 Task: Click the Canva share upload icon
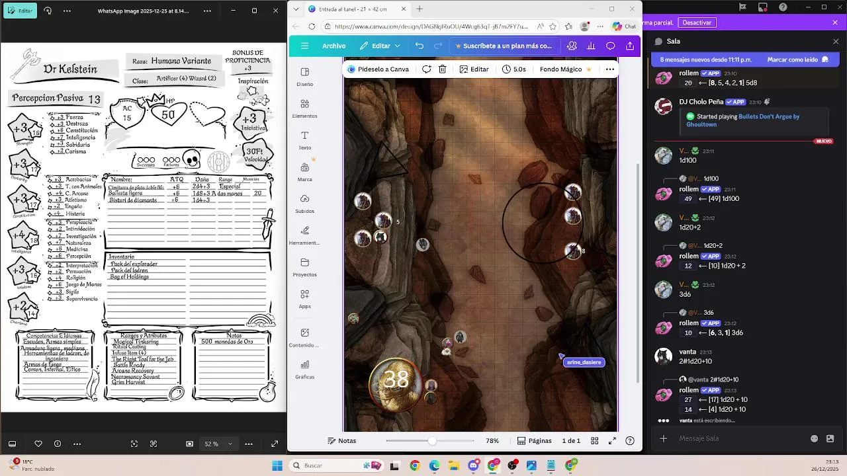coord(630,46)
